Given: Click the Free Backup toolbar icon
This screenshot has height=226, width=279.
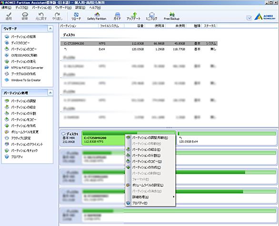Looking at the screenshot, I should 172,14.
